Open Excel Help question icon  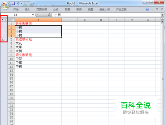pyautogui.click(x=148, y=10)
